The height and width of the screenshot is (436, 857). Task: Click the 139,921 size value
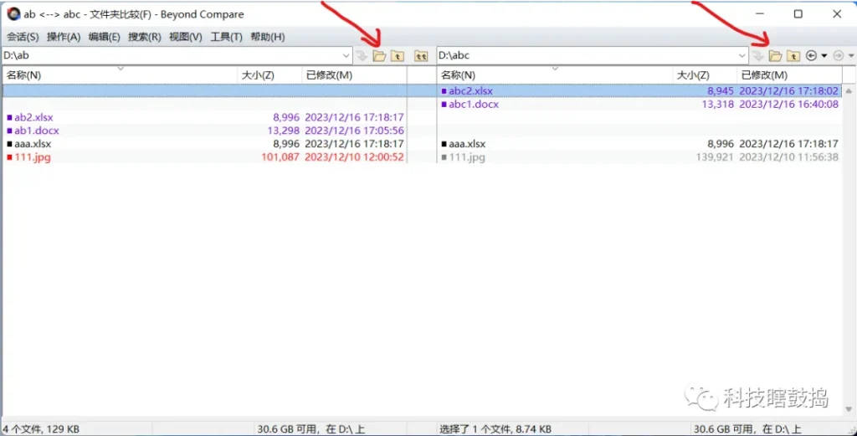click(715, 157)
